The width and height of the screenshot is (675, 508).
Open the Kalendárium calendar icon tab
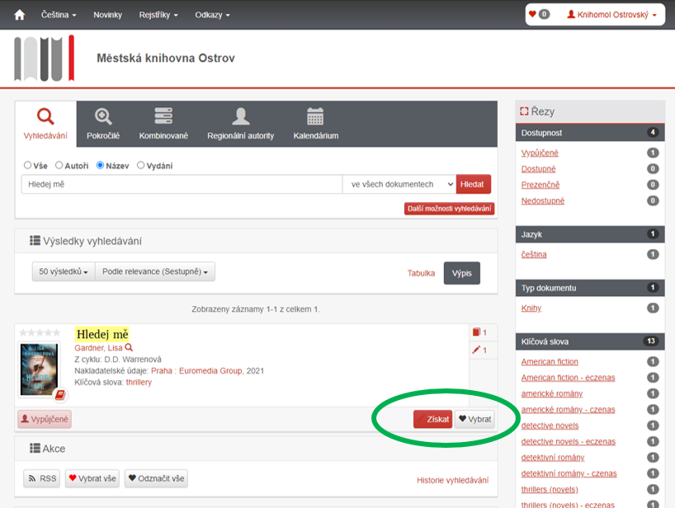click(x=315, y=124)
